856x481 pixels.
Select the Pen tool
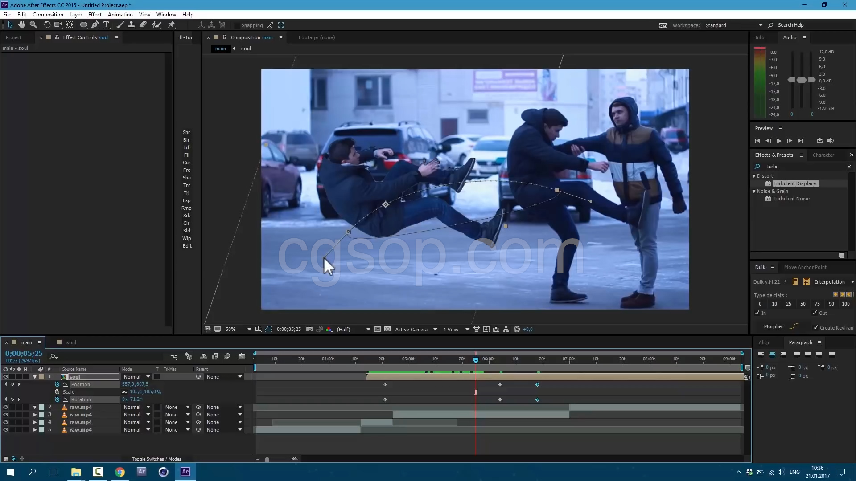[x=95, y=25]
